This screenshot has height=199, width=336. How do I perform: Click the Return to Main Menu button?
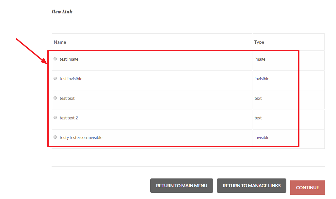click(x=182, y=186)
